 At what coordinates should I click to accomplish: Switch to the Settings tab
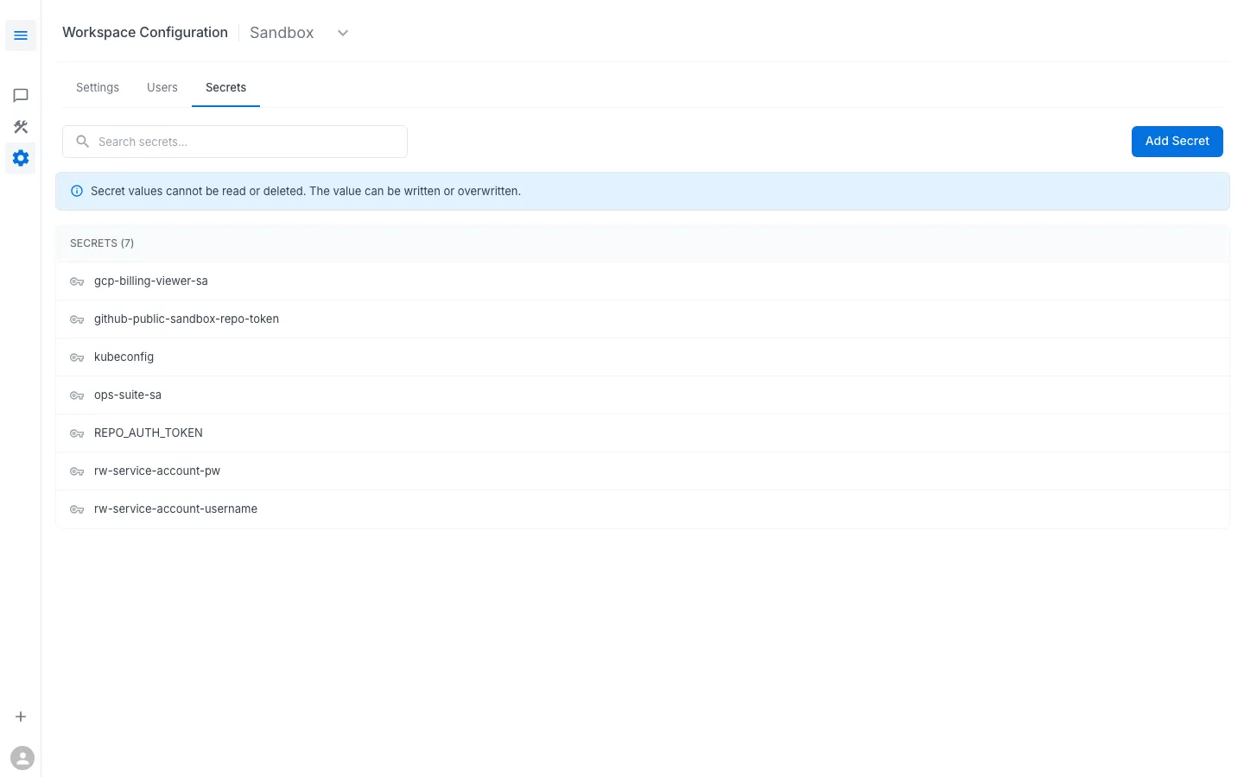tap(97, 87)
